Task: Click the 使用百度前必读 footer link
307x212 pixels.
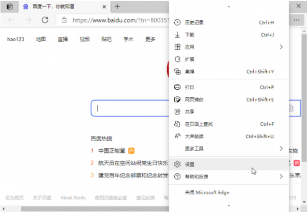Action: coord(111,198)
